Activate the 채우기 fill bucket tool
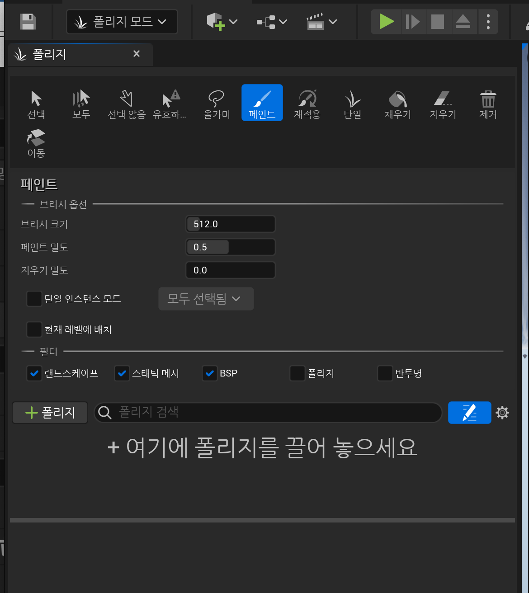This screenshot has width=529, height=593. (398, 103)
